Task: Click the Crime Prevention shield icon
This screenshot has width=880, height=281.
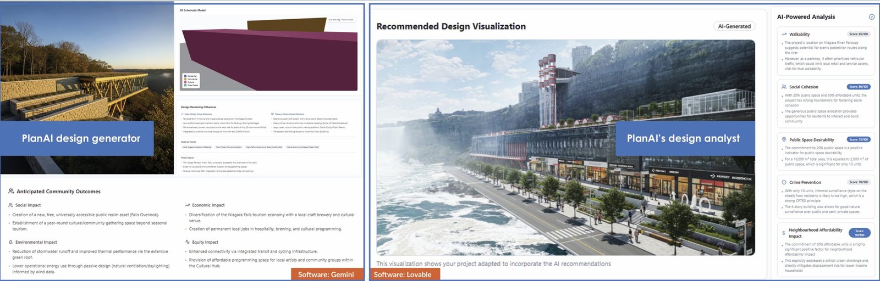Action: tap(784, 182)
